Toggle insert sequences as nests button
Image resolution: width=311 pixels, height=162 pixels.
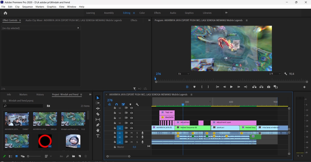(x=109, y=104)
